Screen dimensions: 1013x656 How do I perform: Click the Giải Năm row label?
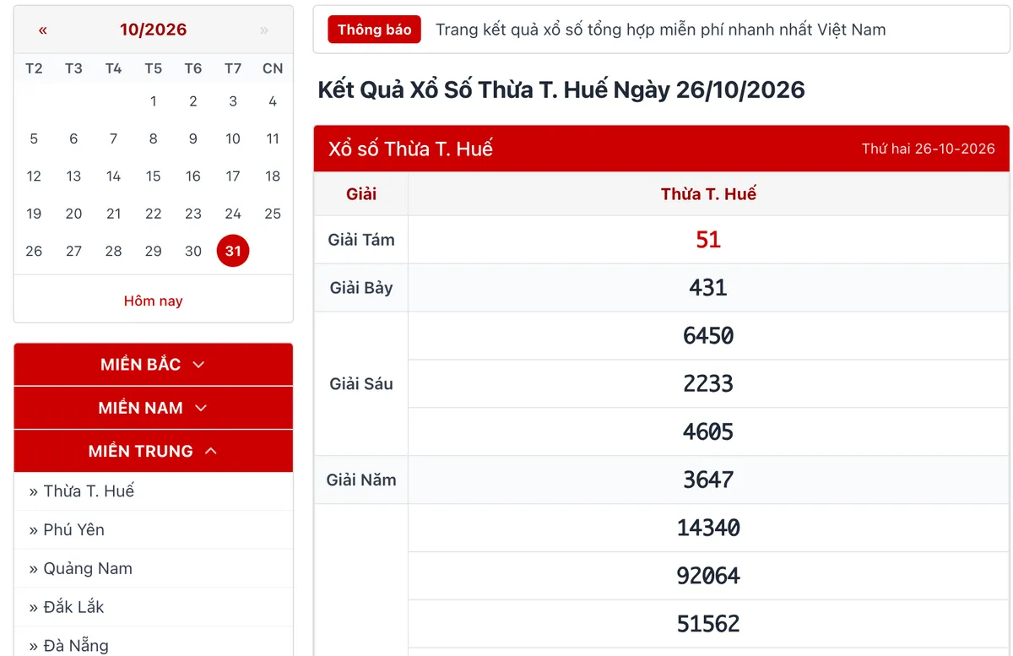(x=361, y=480)
